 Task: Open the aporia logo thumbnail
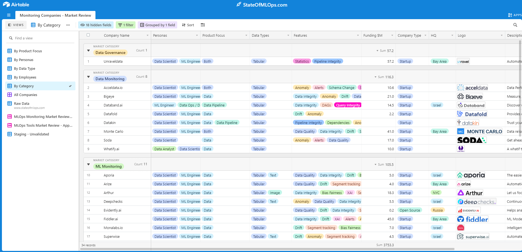[471, 175]
